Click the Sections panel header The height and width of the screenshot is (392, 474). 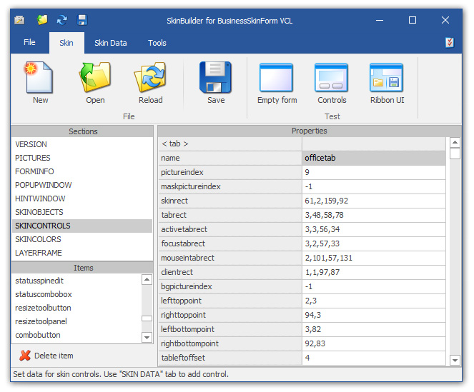82,131
